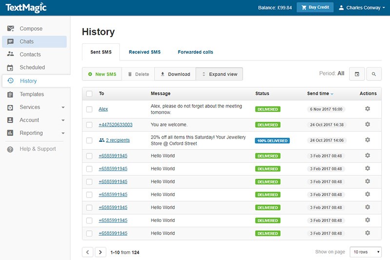Click the search magnifier icon button
The image size is (390, 260).
tap(373, 74)
